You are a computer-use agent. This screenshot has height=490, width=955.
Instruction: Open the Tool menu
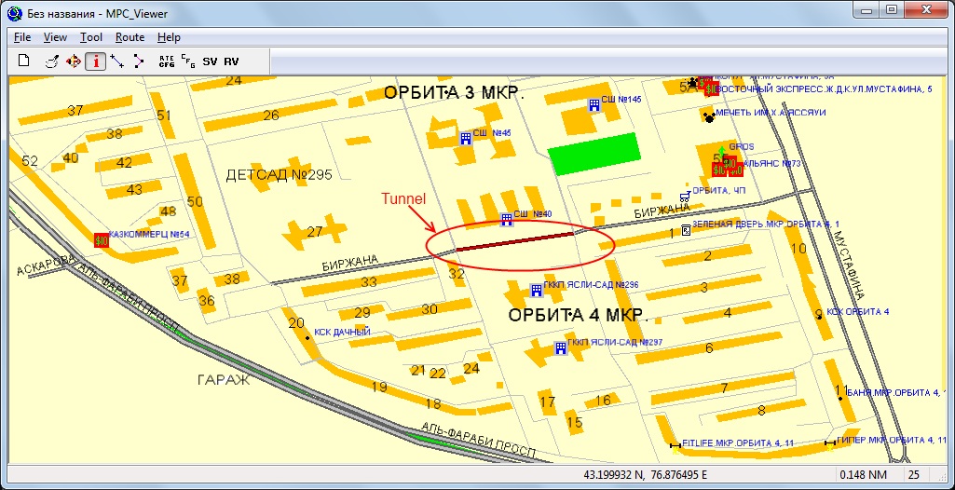point(91,37)
